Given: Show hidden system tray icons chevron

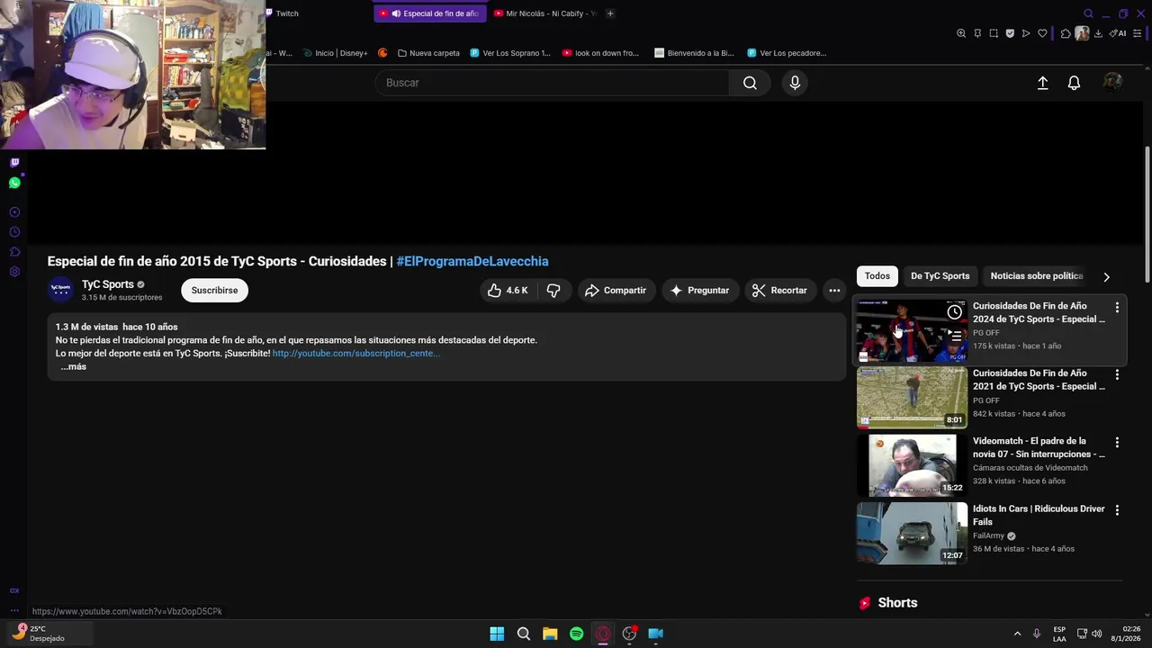Looking at the screenshot, I should [1017, 634].
